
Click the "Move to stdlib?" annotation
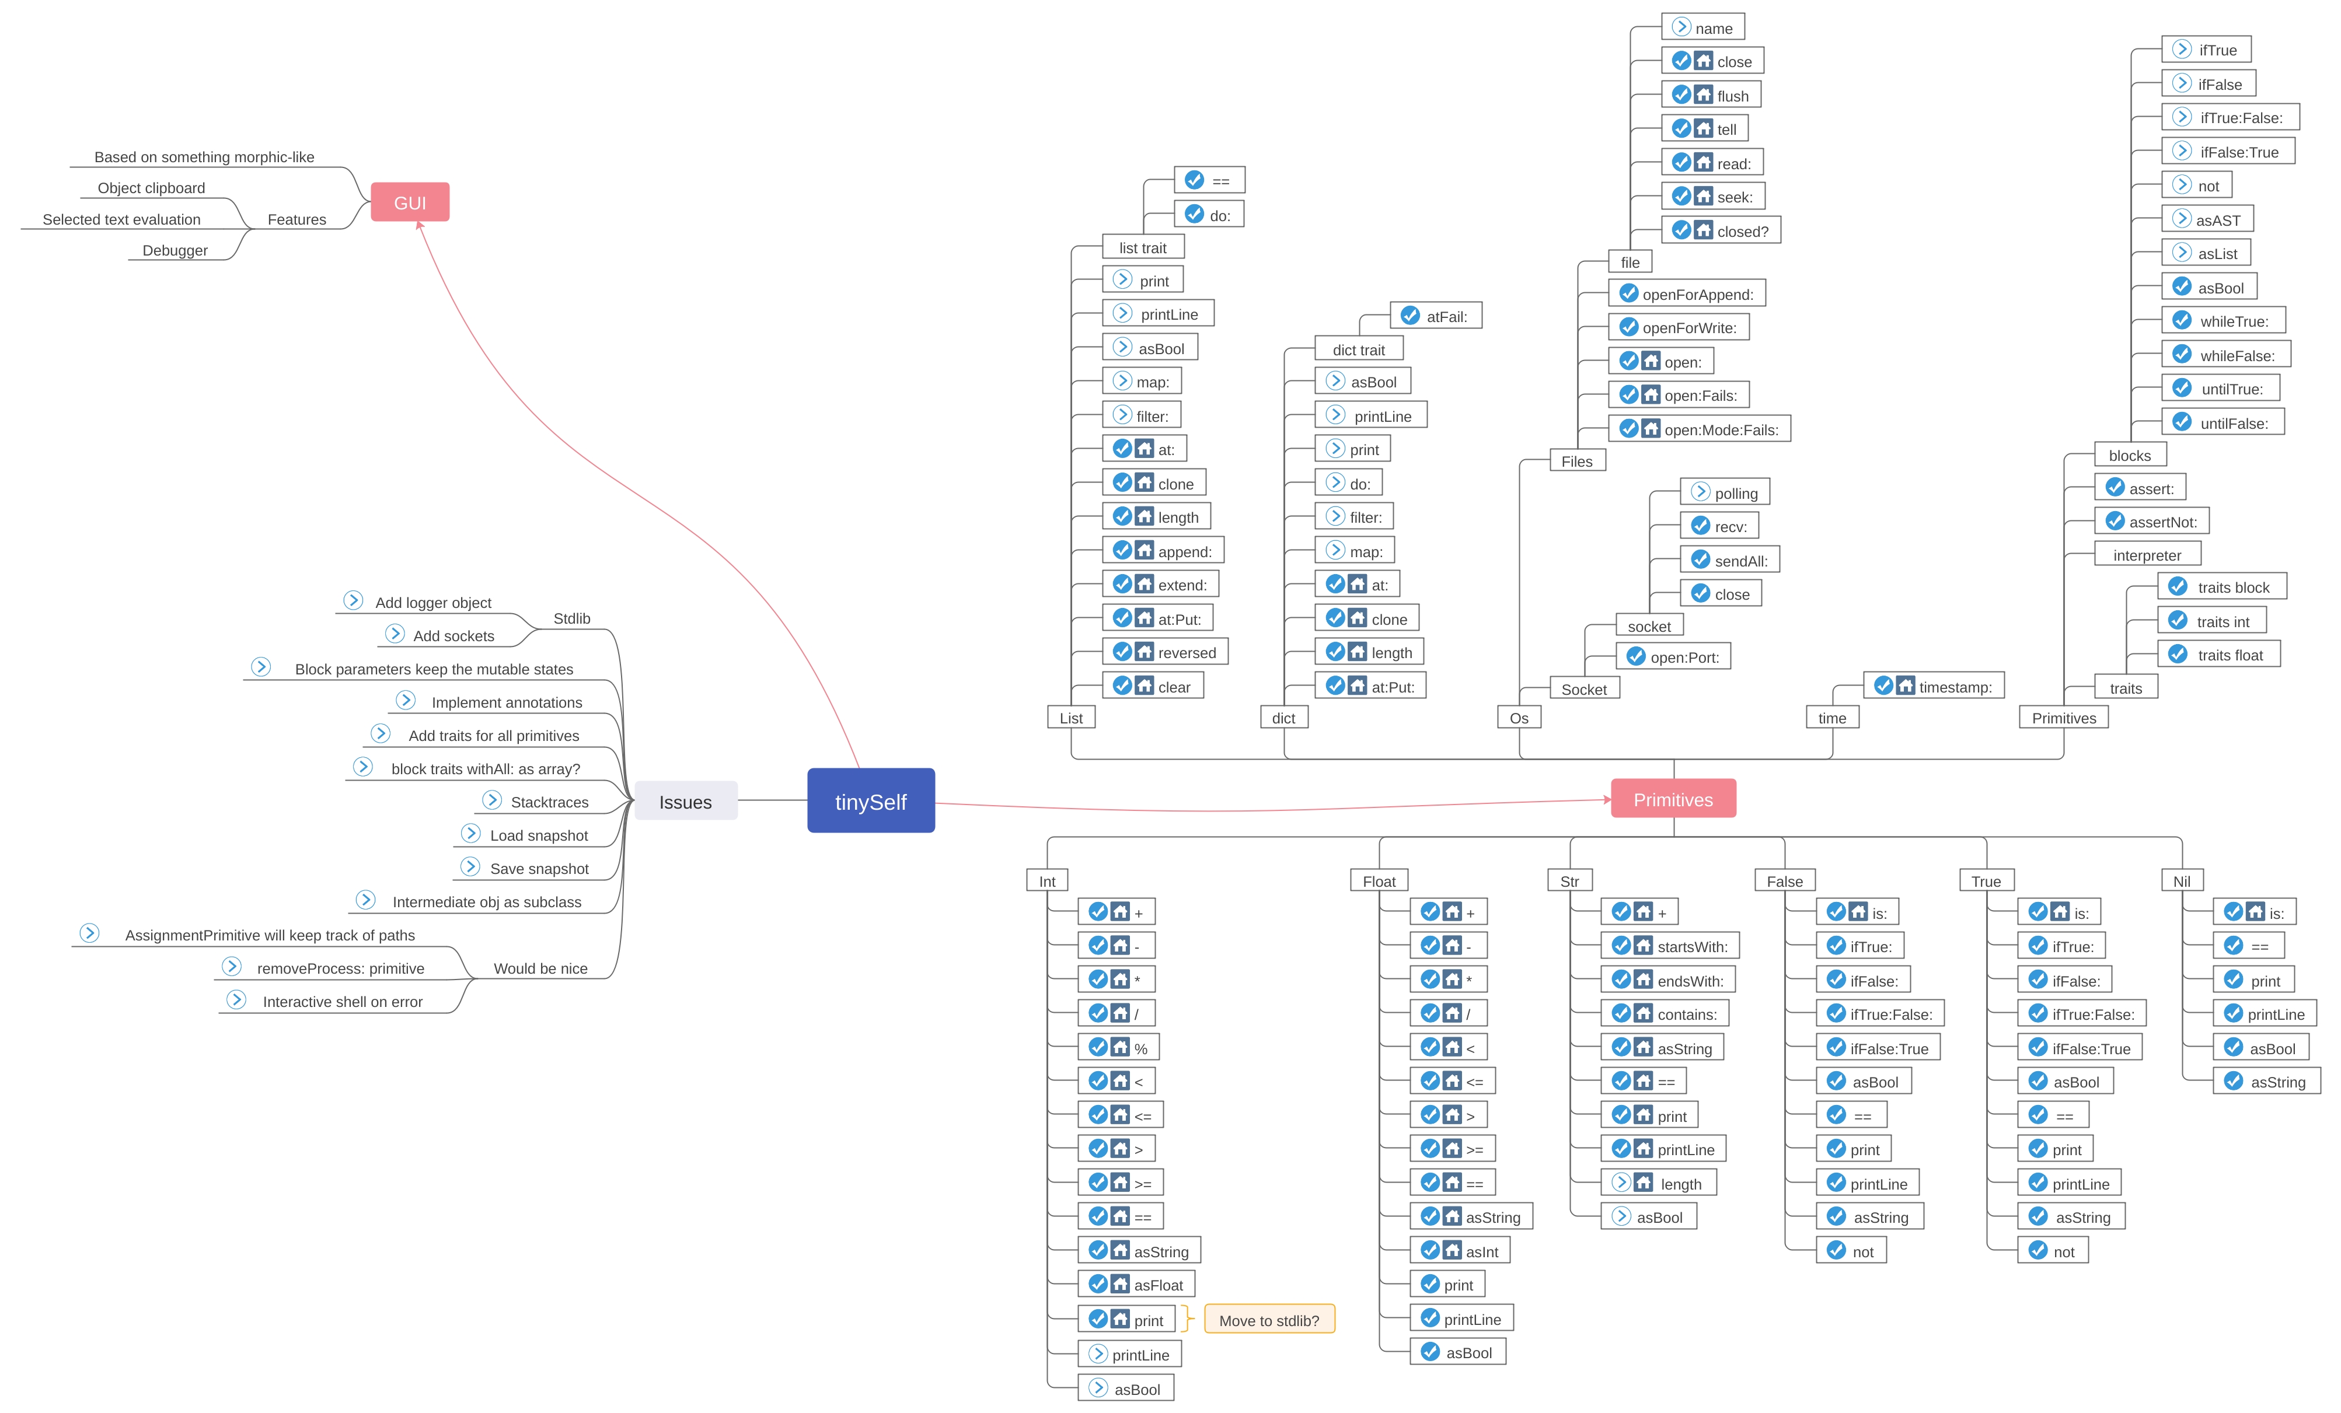pos(1270,1319)
